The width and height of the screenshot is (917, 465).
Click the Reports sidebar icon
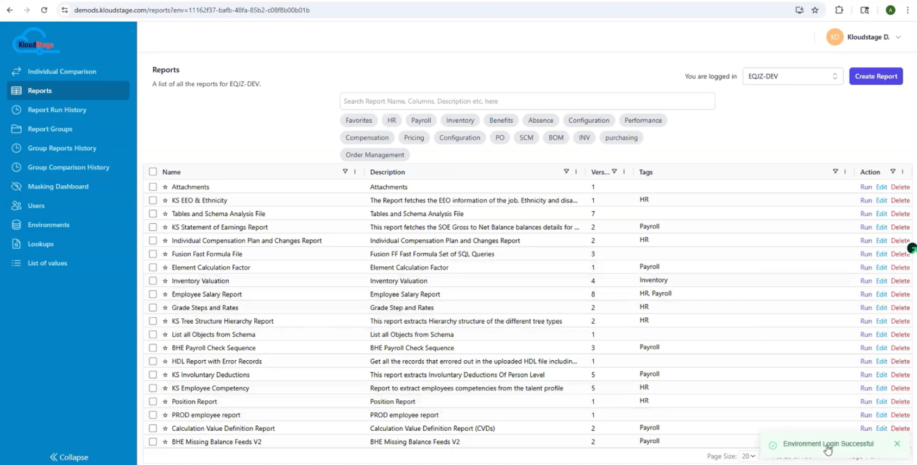point(16,91)
